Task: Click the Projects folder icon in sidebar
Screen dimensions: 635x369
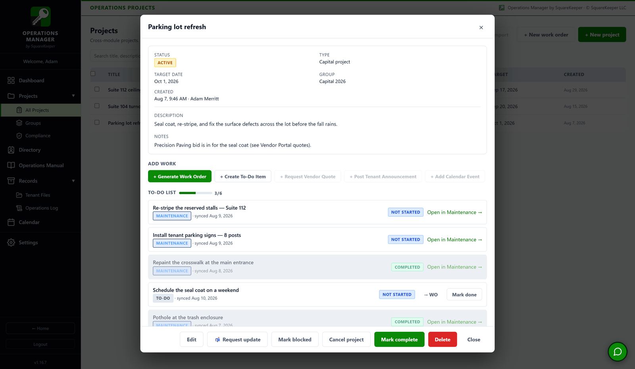Action: coord(11,96)
